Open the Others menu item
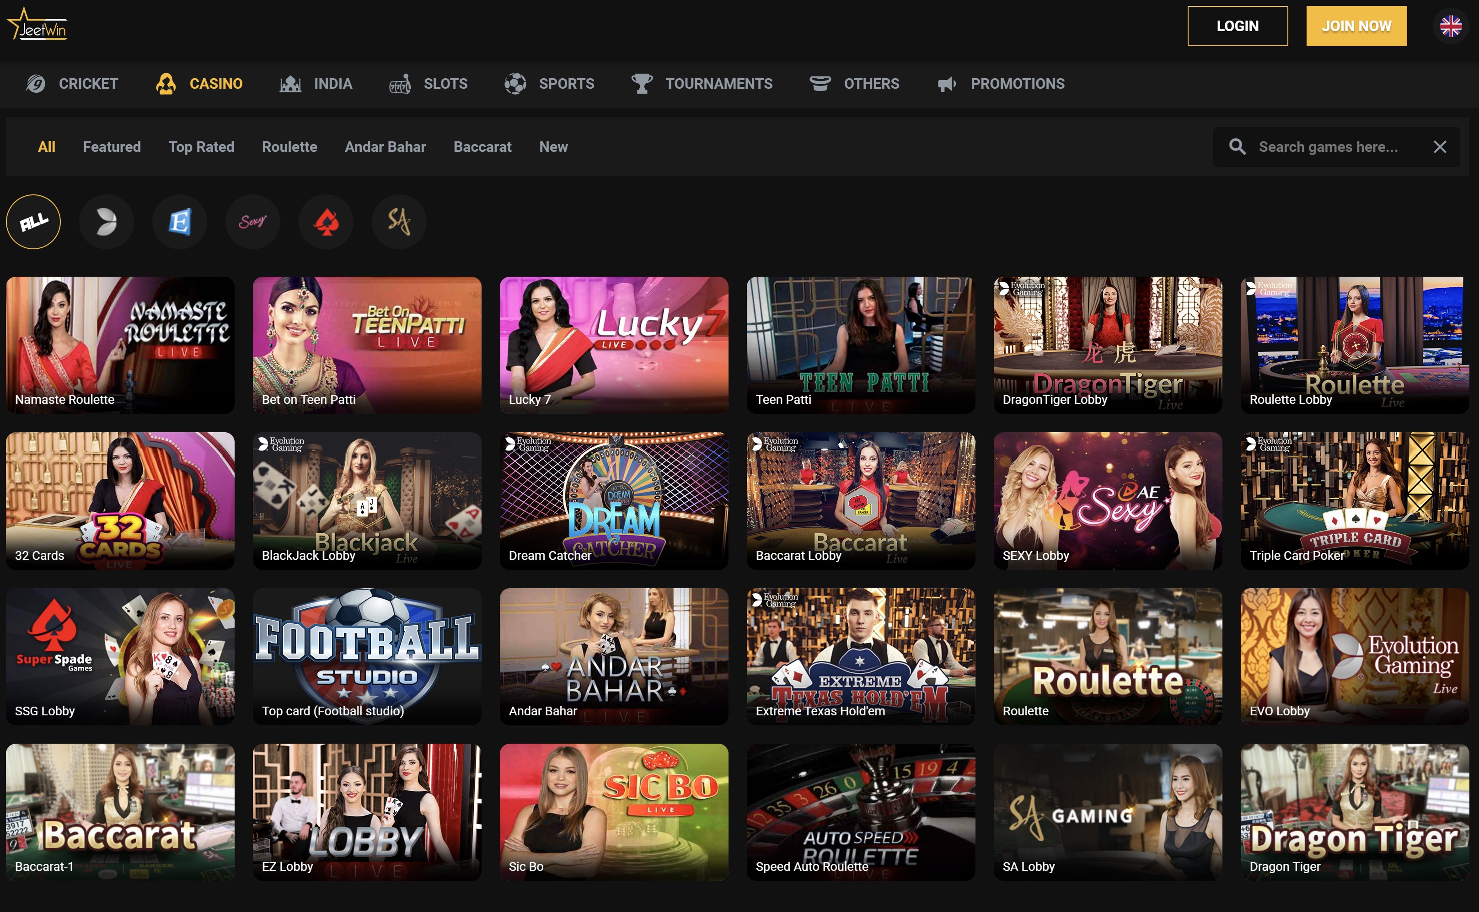The width and height of the screenshot is (1479, 912). [x=871, y=83]
